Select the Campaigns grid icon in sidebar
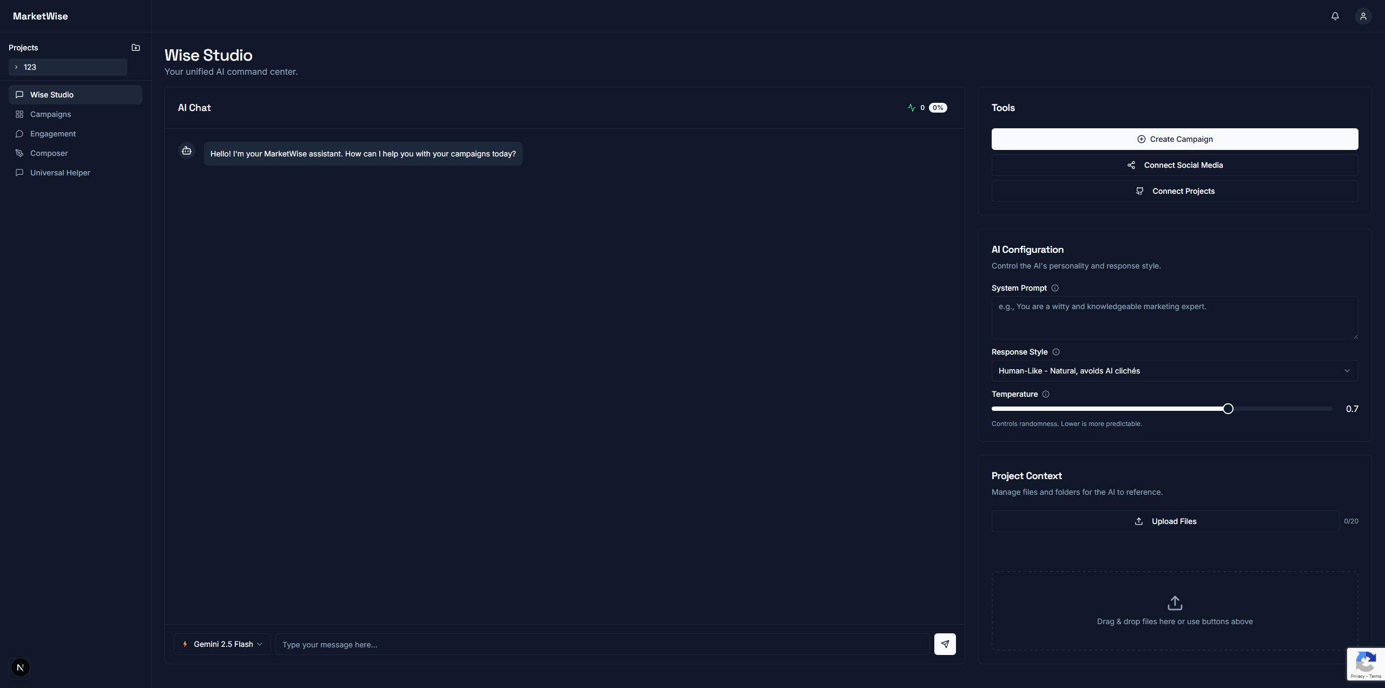This screenshot has width=1385, height=688. pos(19,114)
